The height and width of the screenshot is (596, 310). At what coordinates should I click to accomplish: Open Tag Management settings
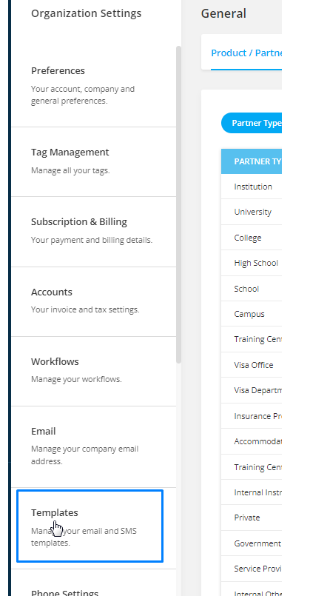[x=93, y=162]
